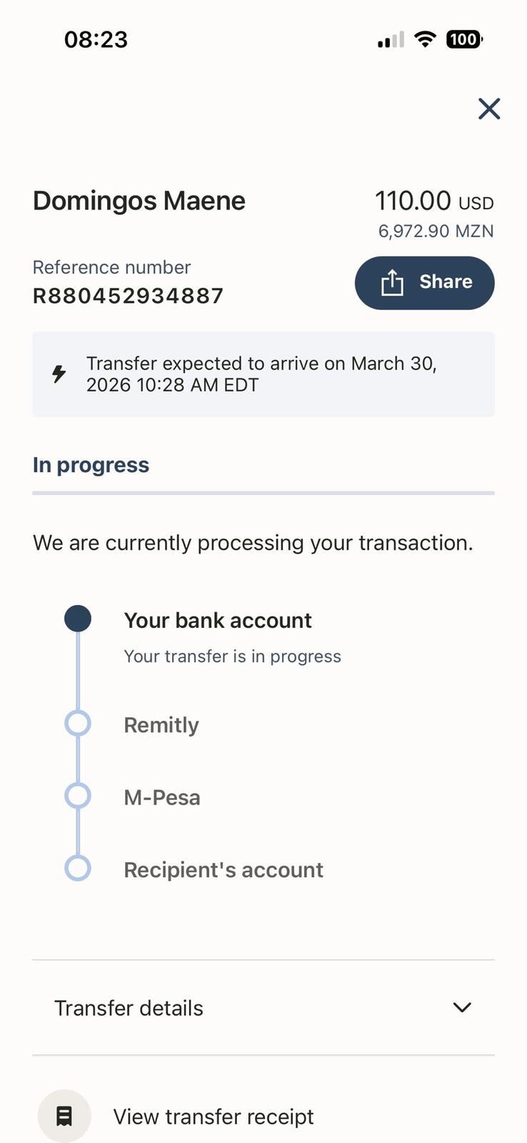This screenshot has height=1143, width=527.
Task: Tap the reference number R880452934887
Action: pyautogui.click(x=129, y=296)
